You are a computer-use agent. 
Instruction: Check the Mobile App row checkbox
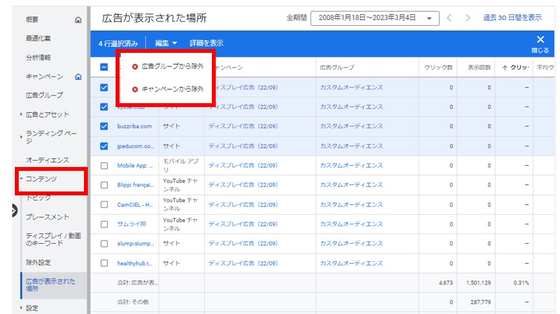(104, 166)
